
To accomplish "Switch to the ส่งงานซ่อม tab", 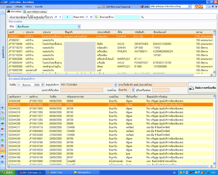I will [14, 12].
